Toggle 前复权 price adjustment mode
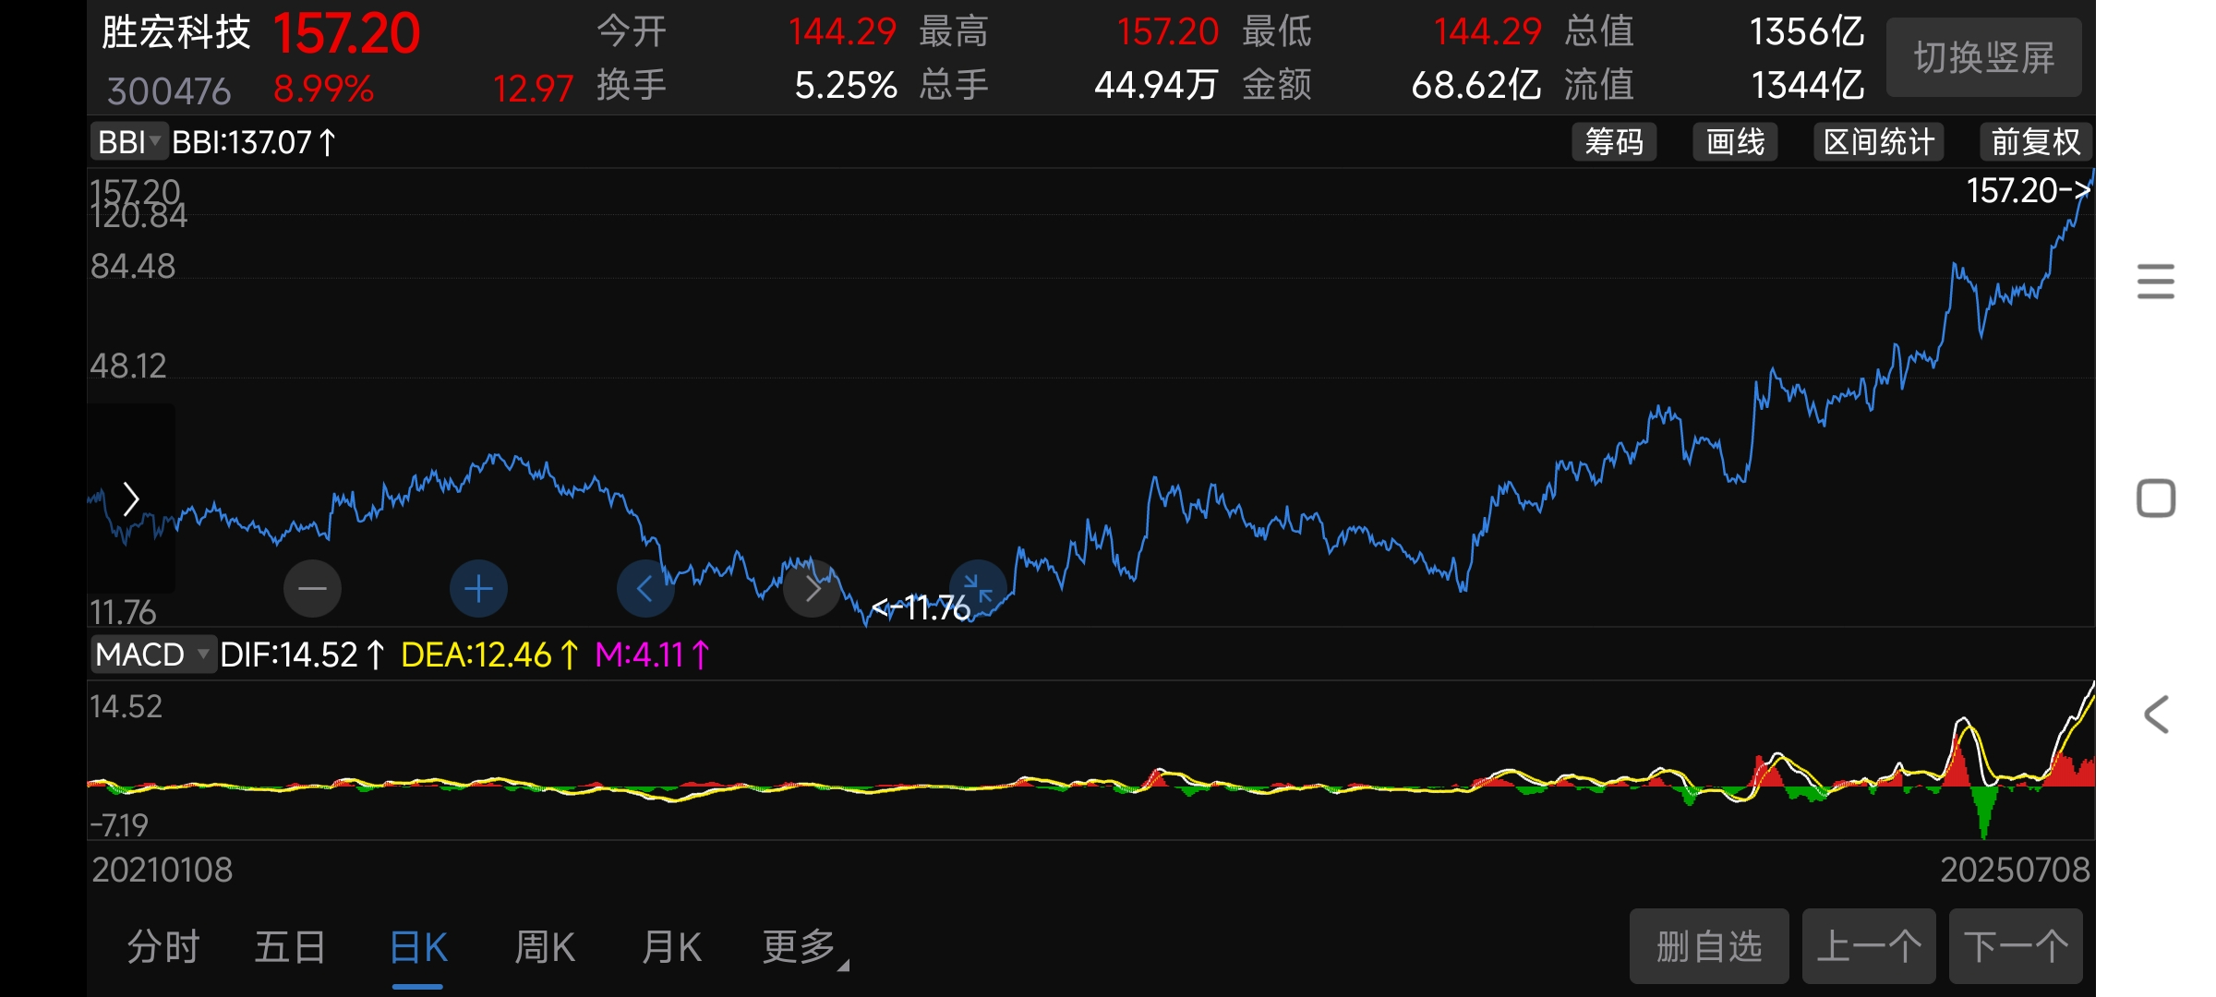 click(x=2035, y=142)
